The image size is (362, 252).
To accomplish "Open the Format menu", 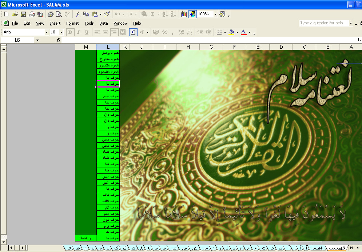I will coord(72,23).
